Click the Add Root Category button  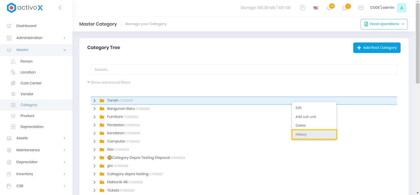pyautogui.click(x=376, y=48)
